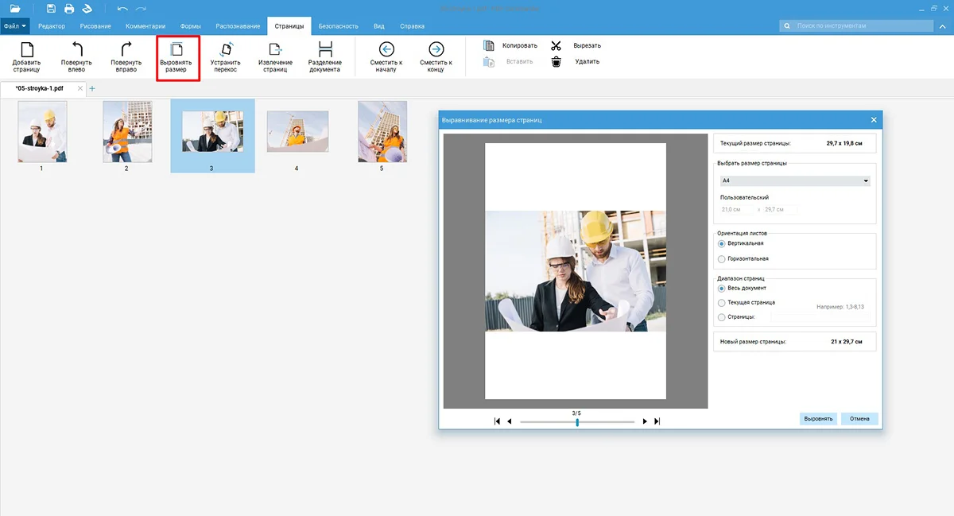954x516 pixels.
Task: Choose the Текущая страница page range option
Action: (722, 303)
